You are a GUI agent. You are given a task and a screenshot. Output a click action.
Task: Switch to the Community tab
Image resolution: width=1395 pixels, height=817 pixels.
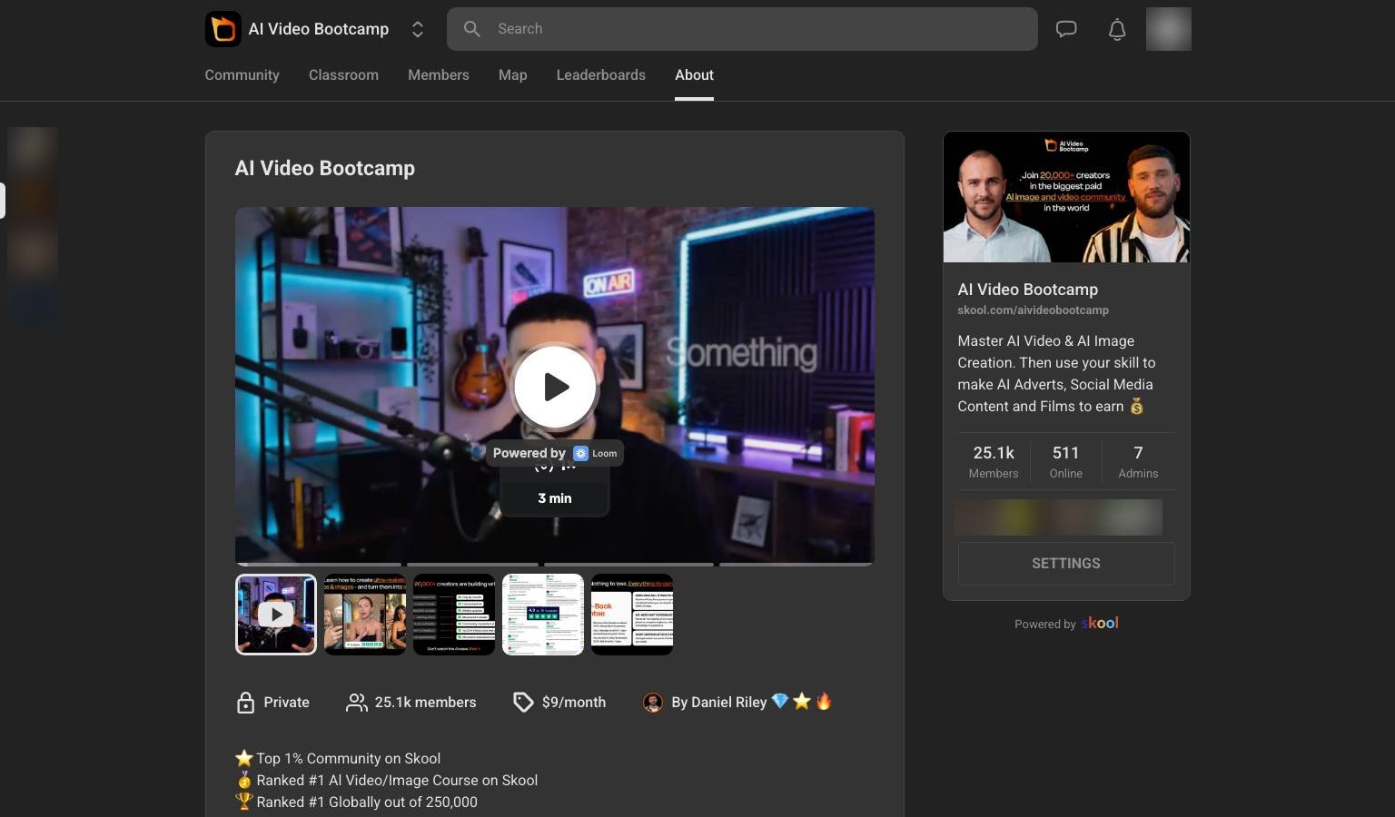242,75
